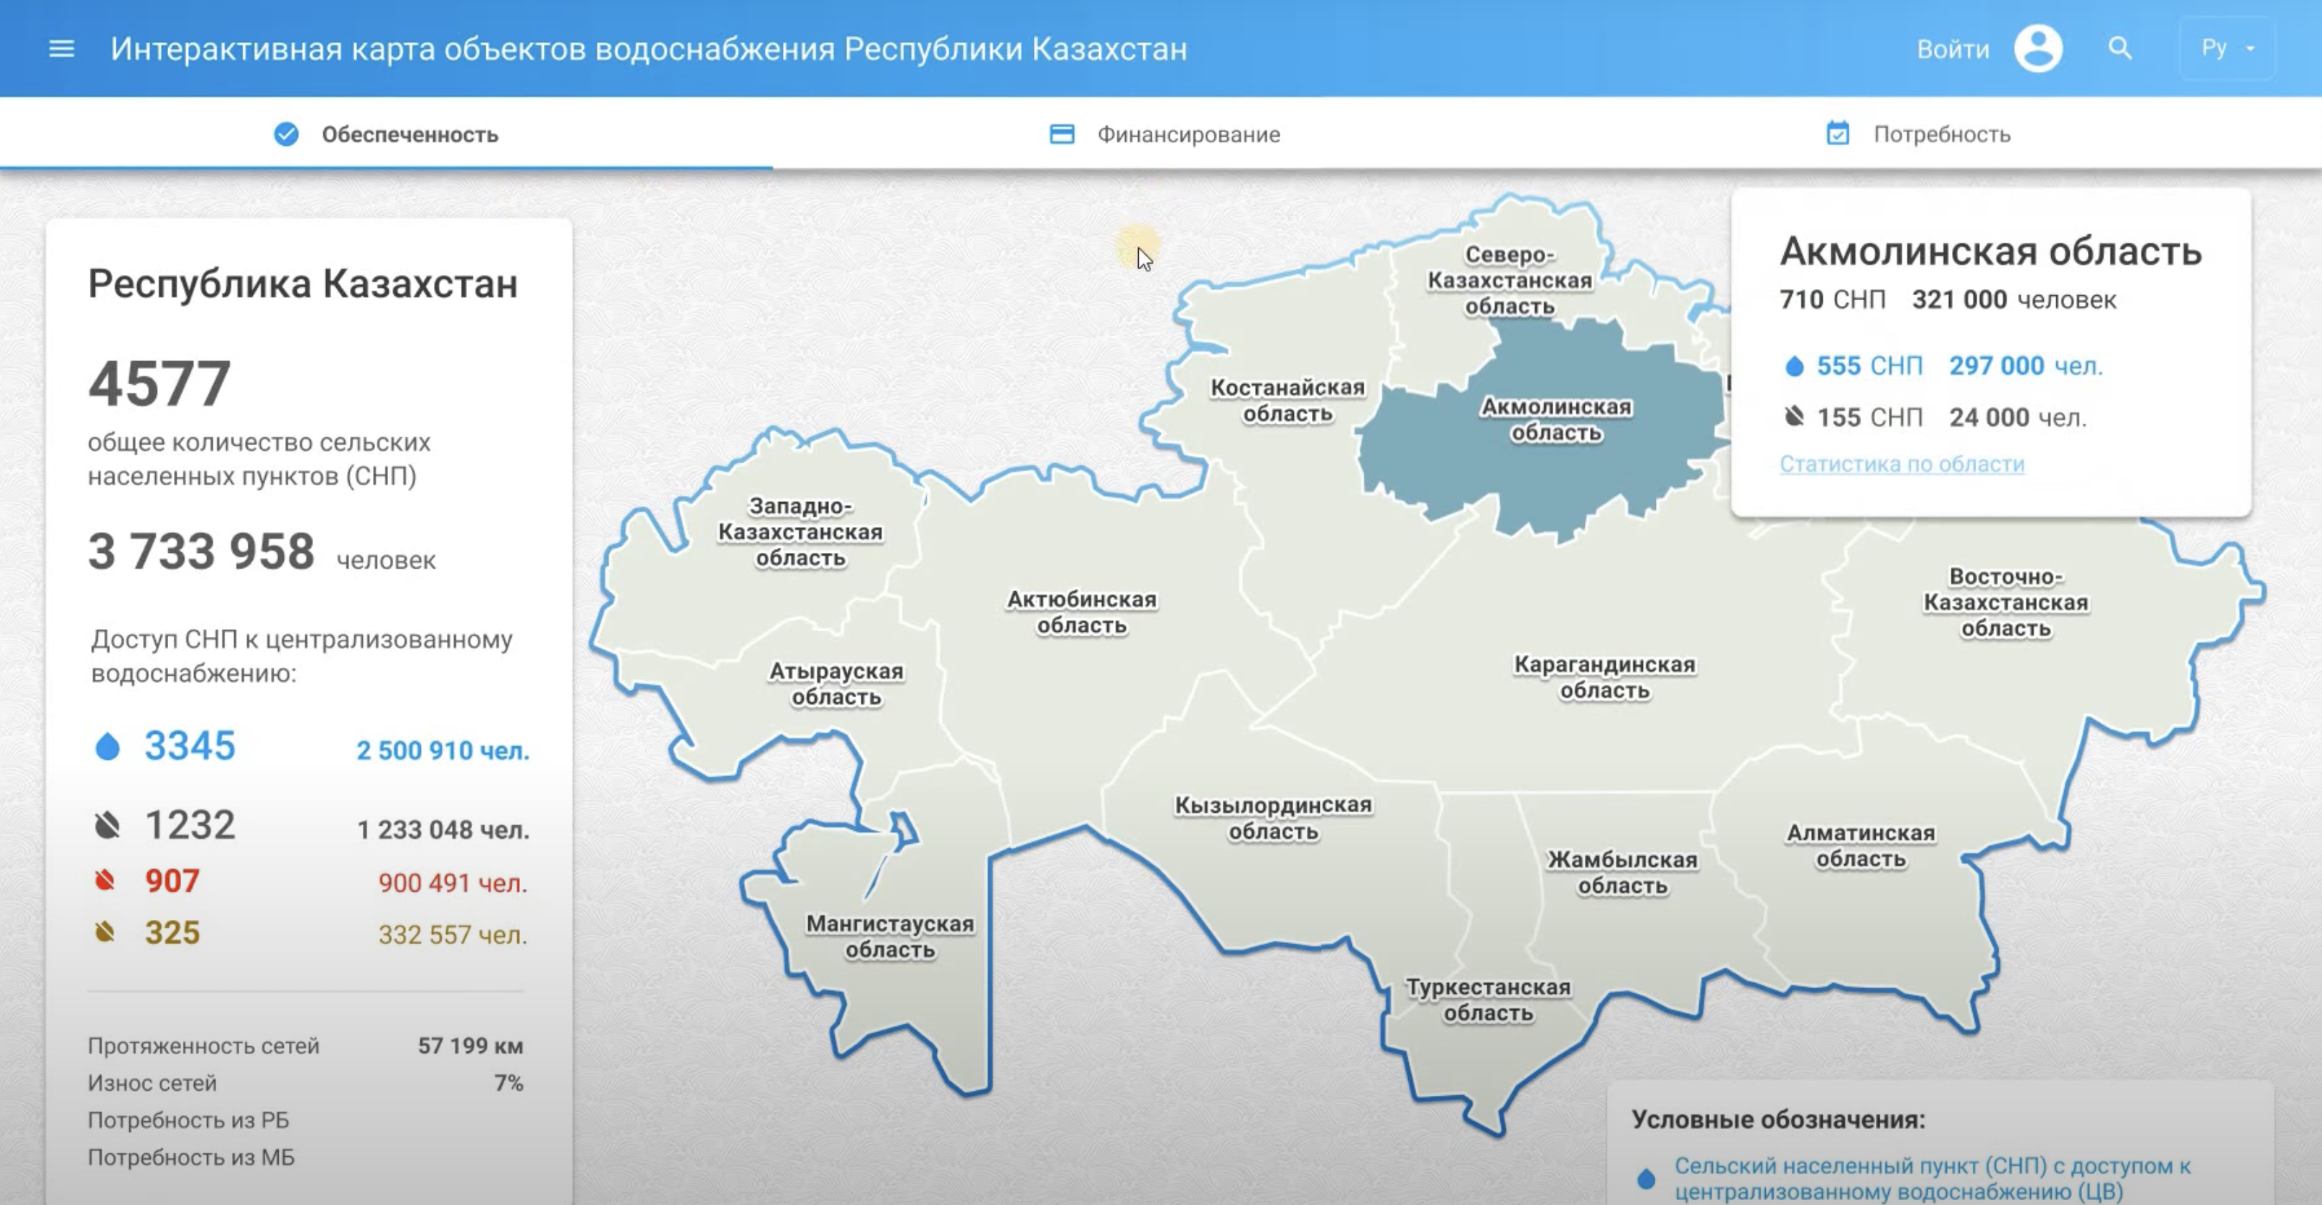Click the blue water drop icon beside 3345

107,746
